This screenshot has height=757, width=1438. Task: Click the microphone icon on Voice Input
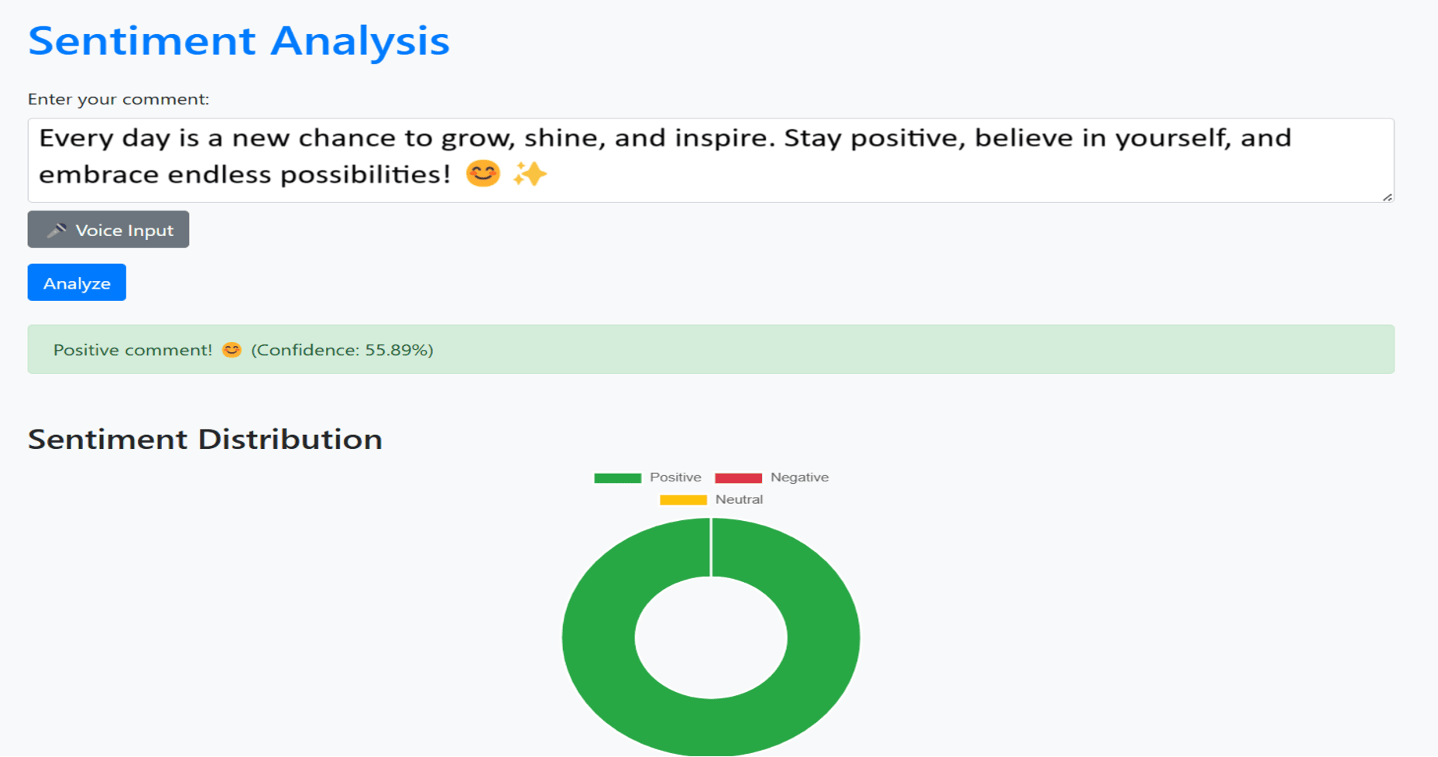57,229
